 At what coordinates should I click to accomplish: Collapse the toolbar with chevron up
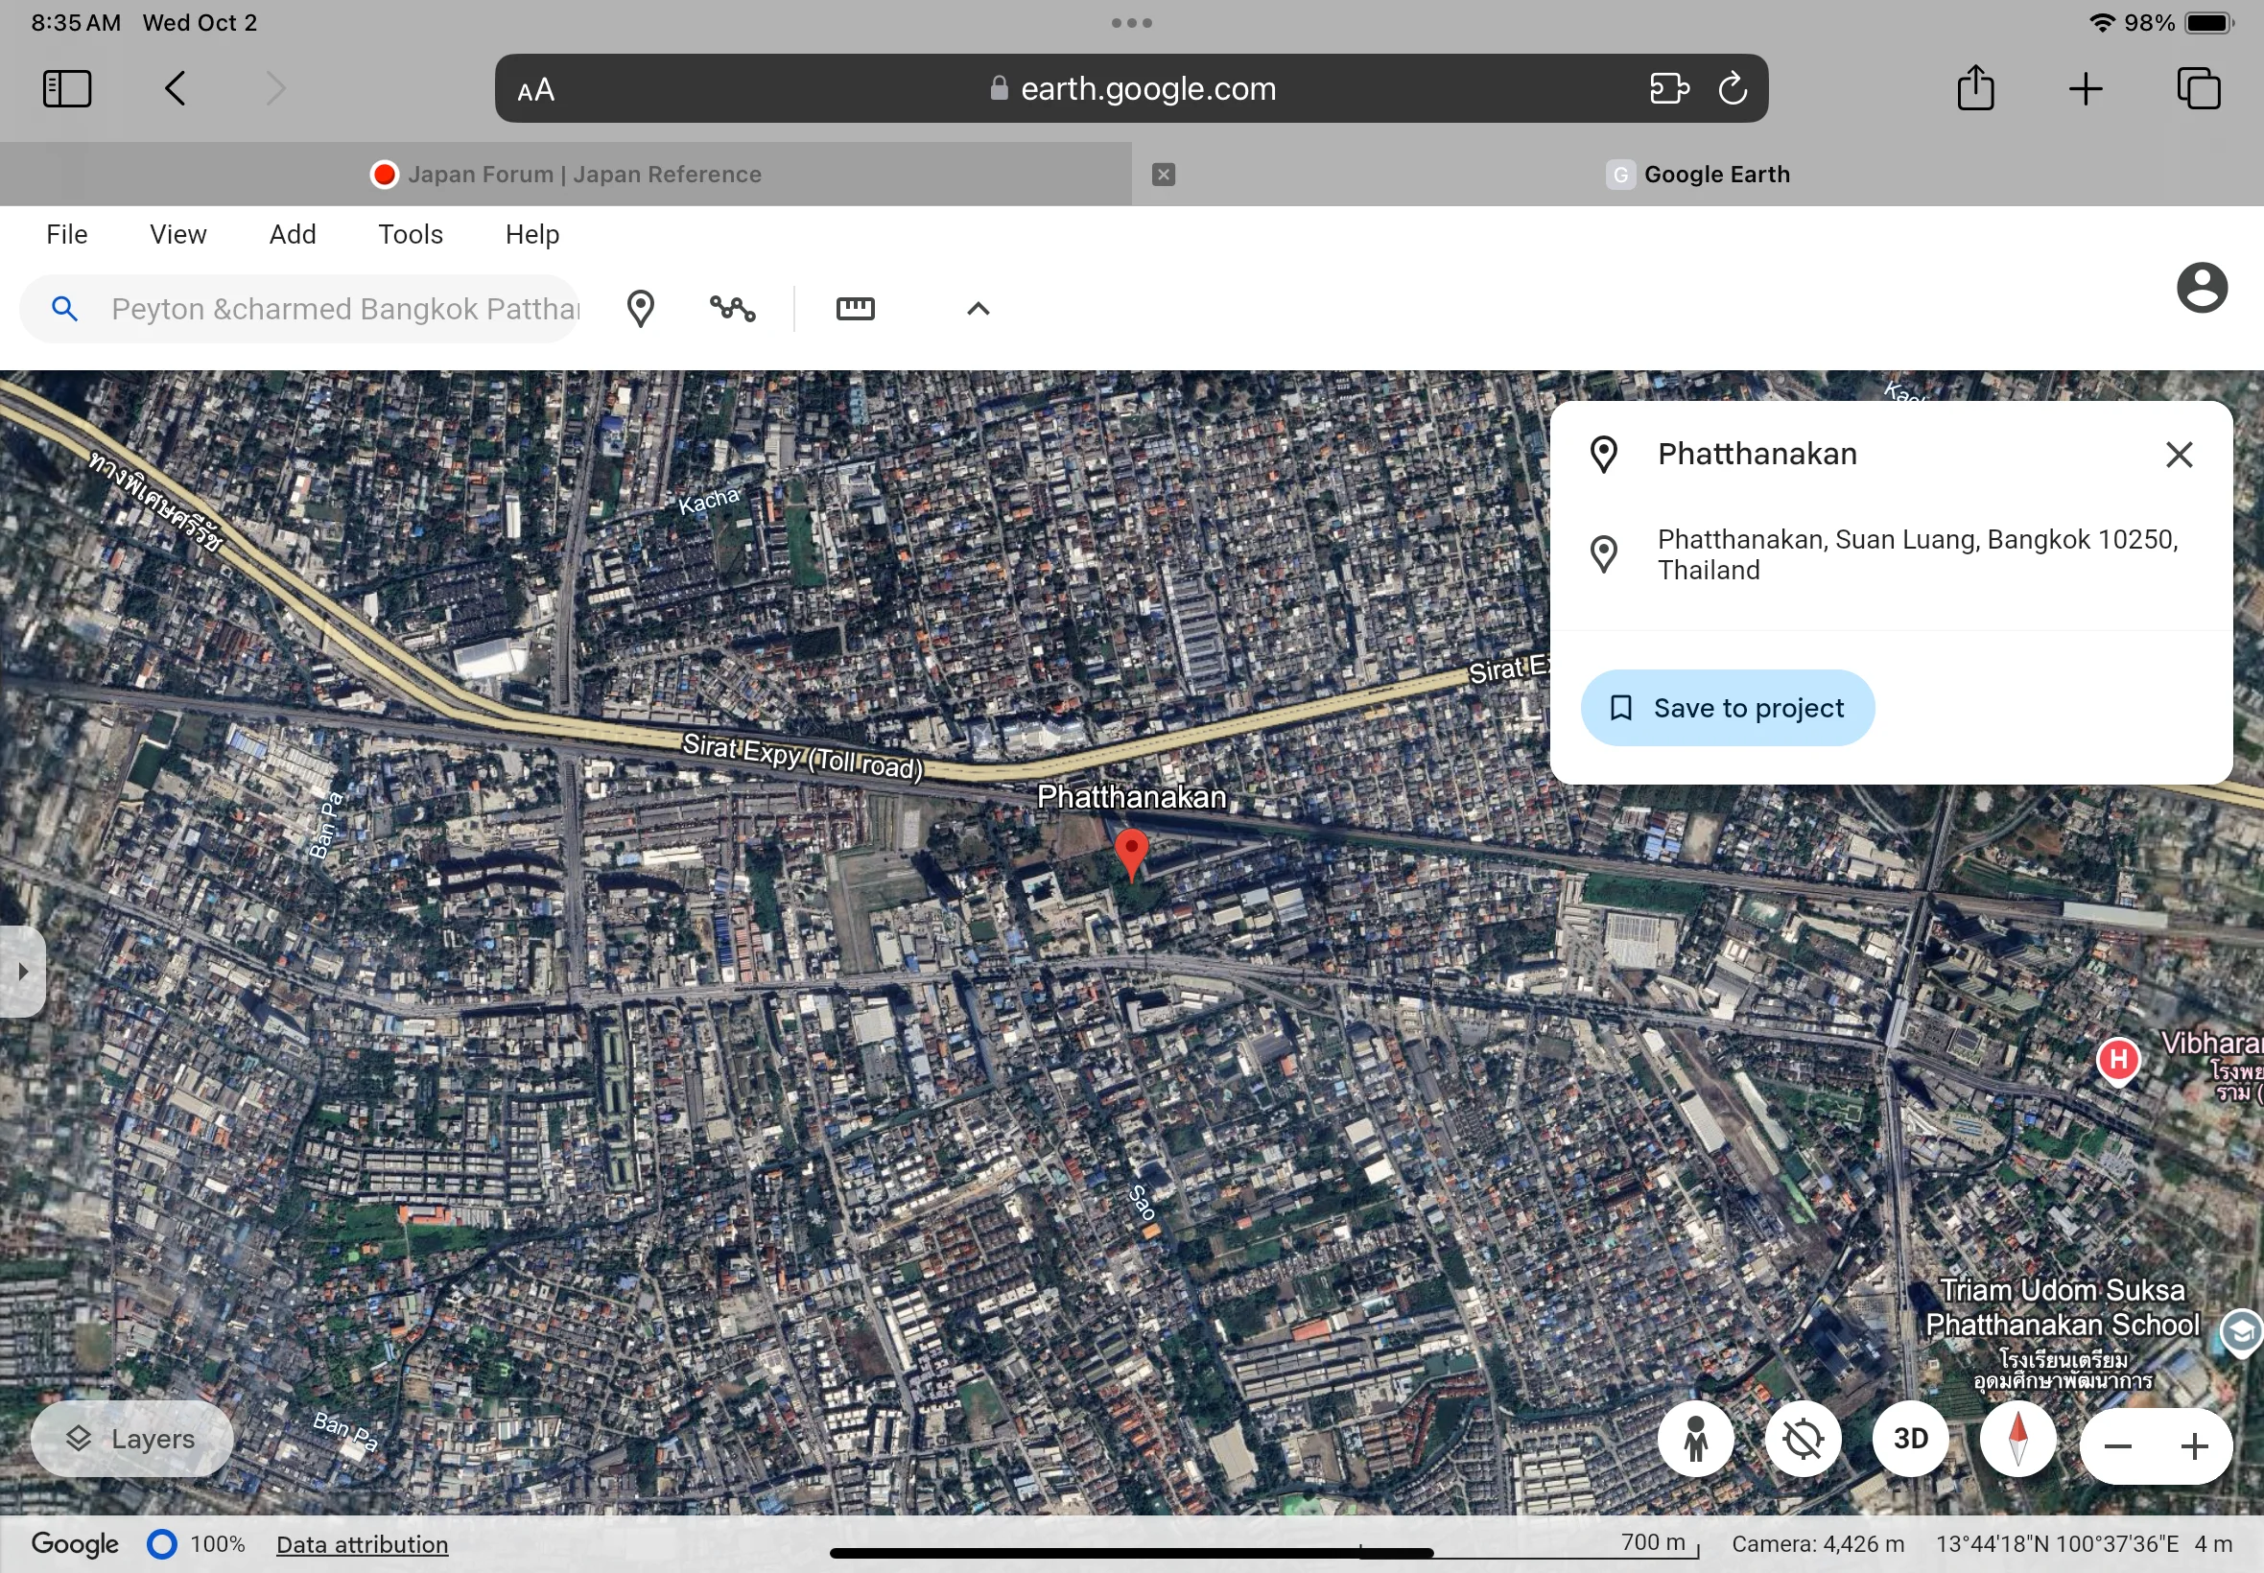978,309
